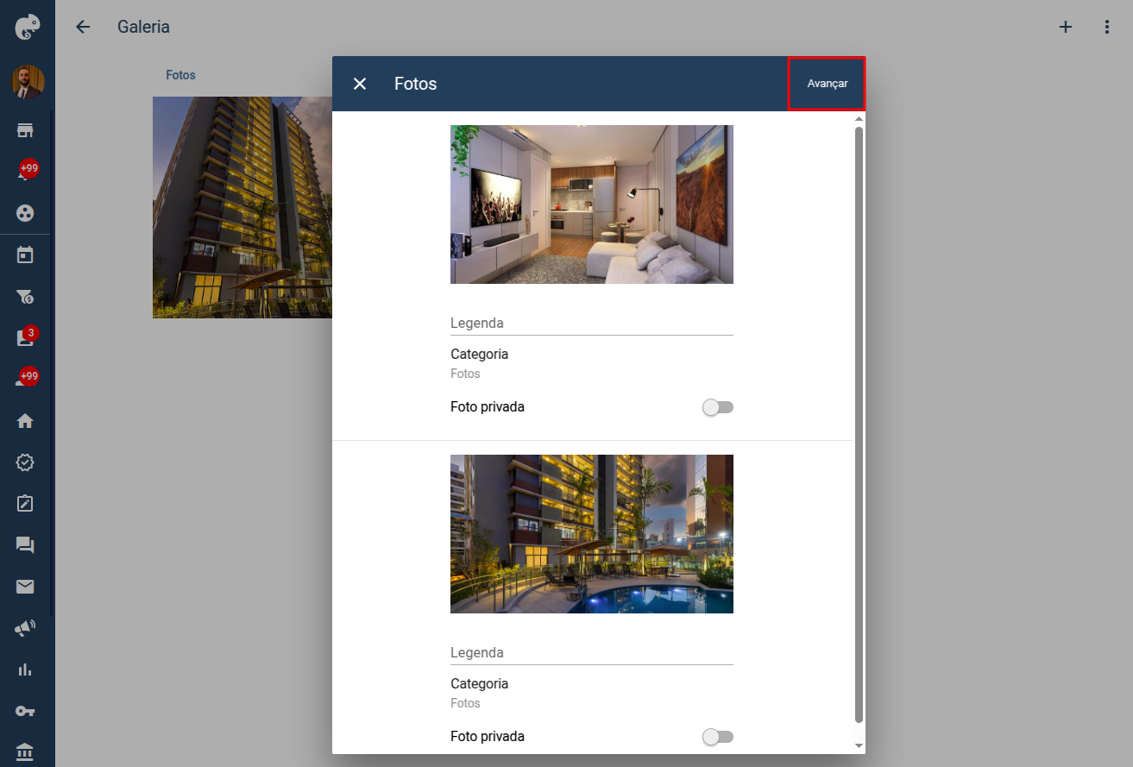The image size is (1133, 767).
Task: Open the film reel sidebar icon
Action: 25,212
